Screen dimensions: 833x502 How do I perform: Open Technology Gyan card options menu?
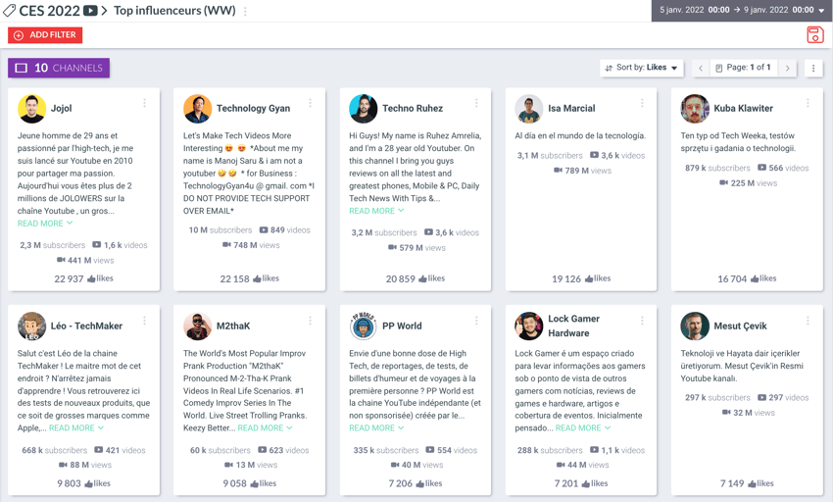311,103
